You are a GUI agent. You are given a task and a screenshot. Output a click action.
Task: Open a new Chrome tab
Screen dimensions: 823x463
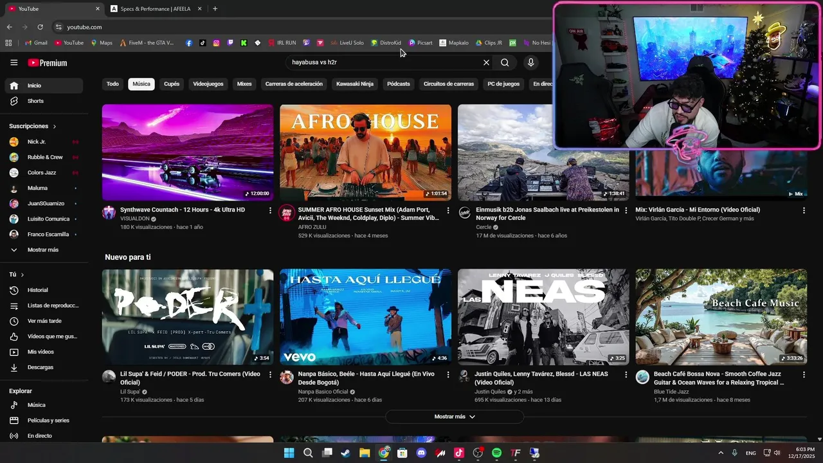coord(215,9)
